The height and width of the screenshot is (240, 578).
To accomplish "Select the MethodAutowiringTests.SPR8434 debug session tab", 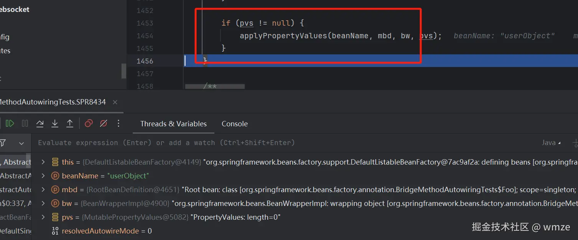I will tap(53, 102).
